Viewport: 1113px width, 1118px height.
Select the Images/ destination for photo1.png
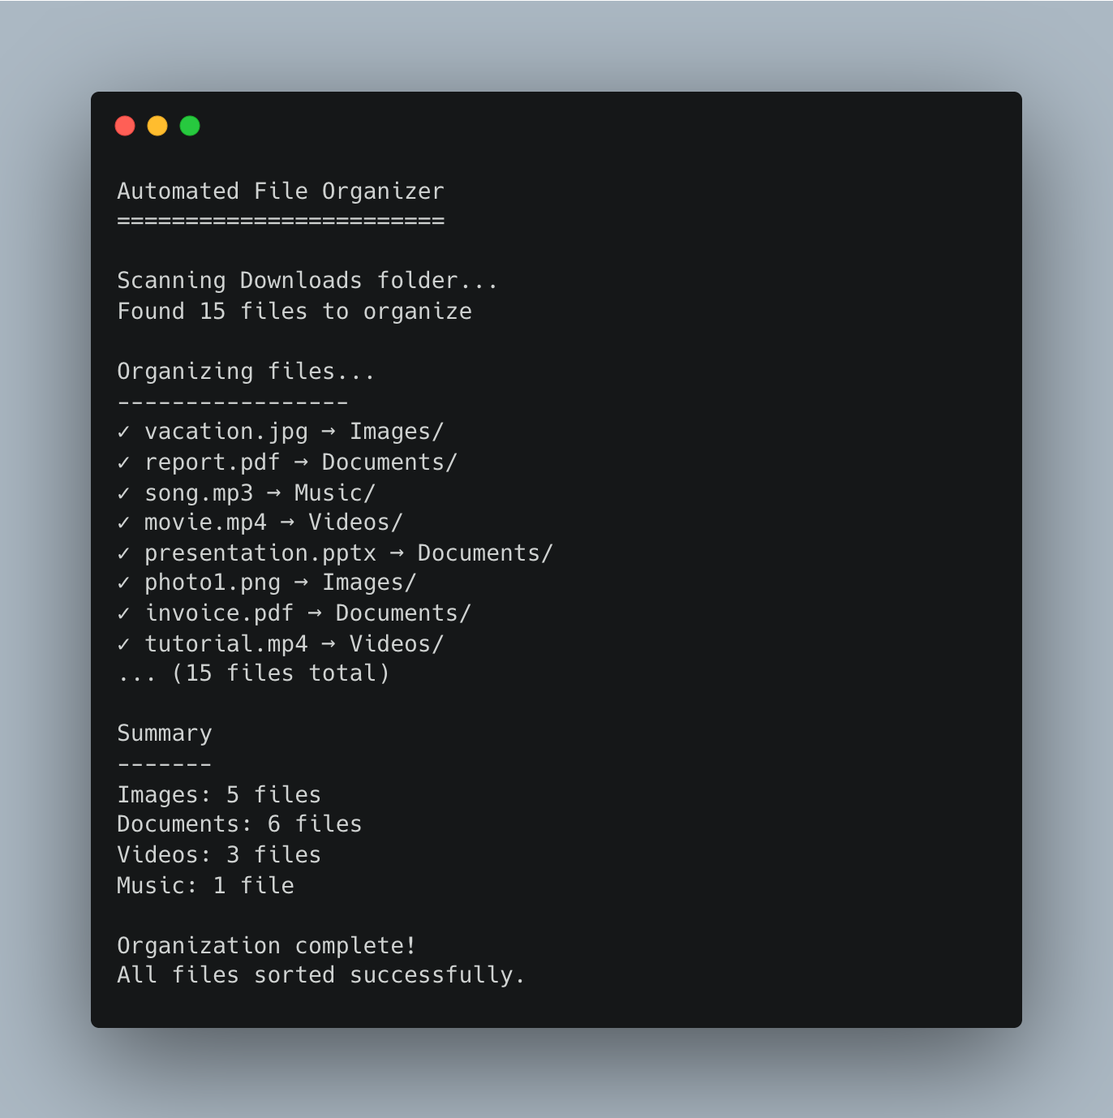[x=369, y=583]
